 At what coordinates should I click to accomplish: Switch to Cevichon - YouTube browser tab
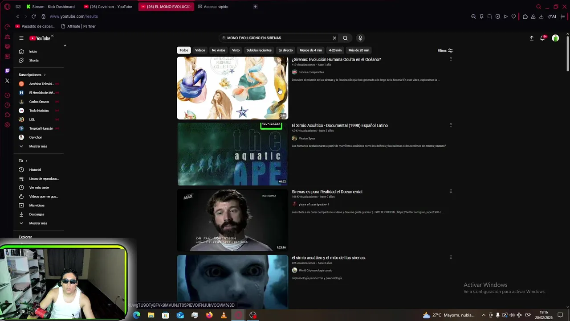pos(108,7)
